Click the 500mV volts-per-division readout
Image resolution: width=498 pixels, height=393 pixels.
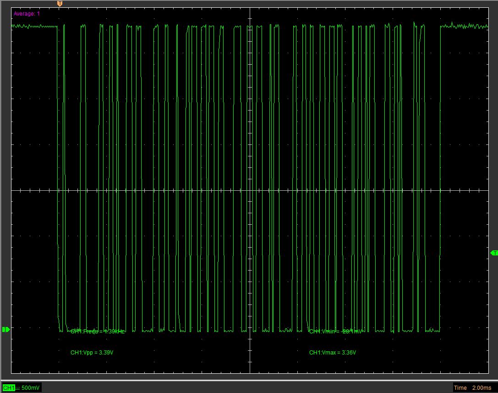pyautogui.click(x=31, y=387)
